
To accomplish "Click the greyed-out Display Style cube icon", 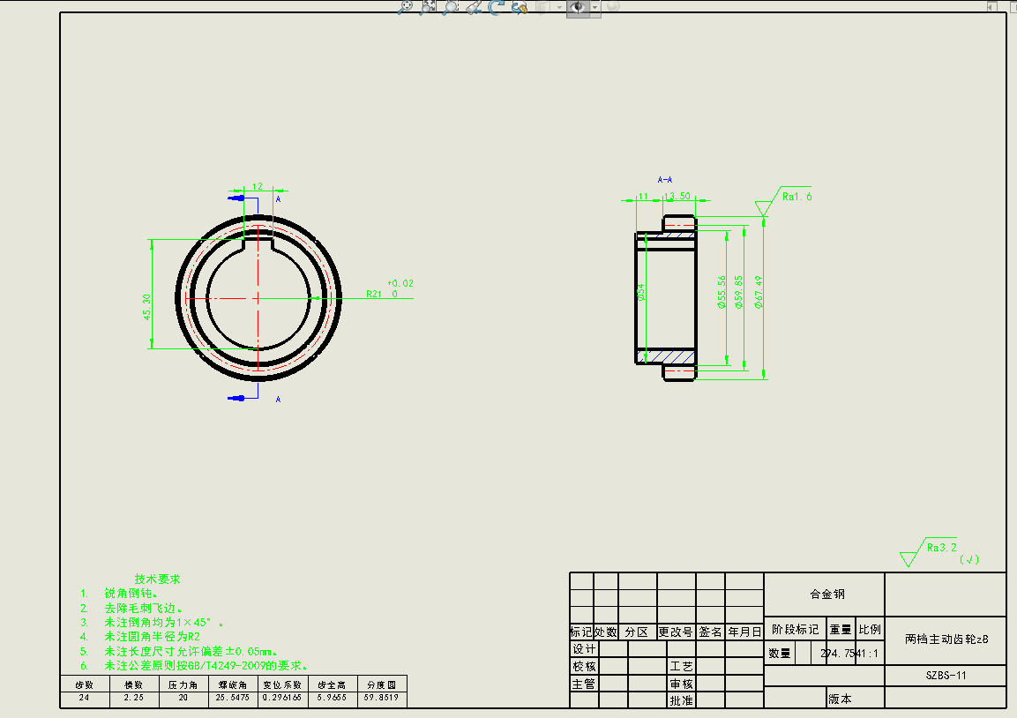I will pos(542,7).
